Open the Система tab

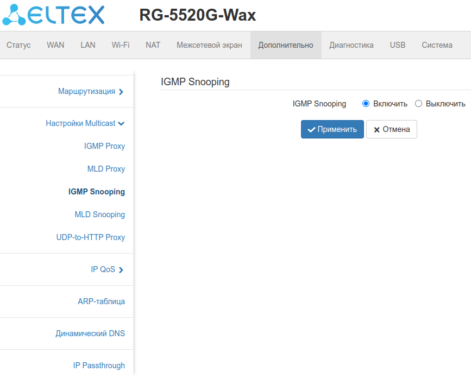pos(437,45)
